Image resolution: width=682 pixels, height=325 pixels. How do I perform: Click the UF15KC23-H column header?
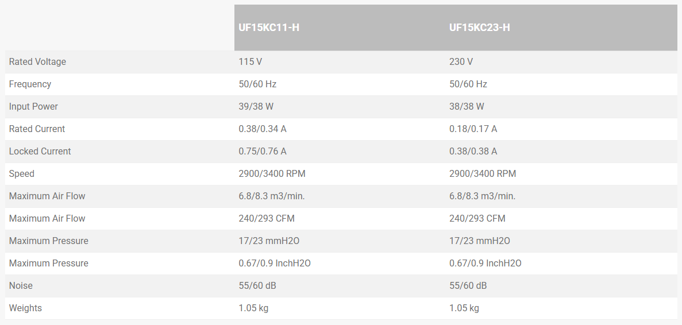click(x=479, y=28)
